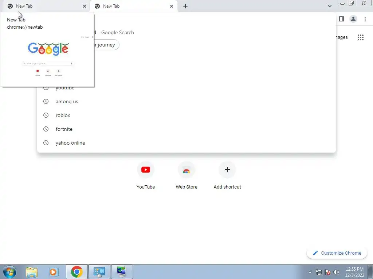The image size is (373, 279).
Task: Select the 'roblox' suggestion
Action: click(186, 115)
